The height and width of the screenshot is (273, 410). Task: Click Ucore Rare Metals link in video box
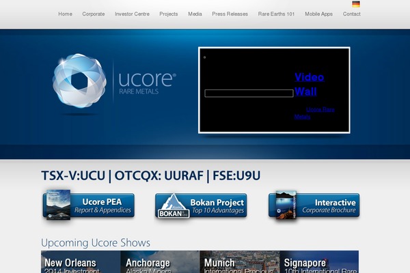[x=314, y=113]
